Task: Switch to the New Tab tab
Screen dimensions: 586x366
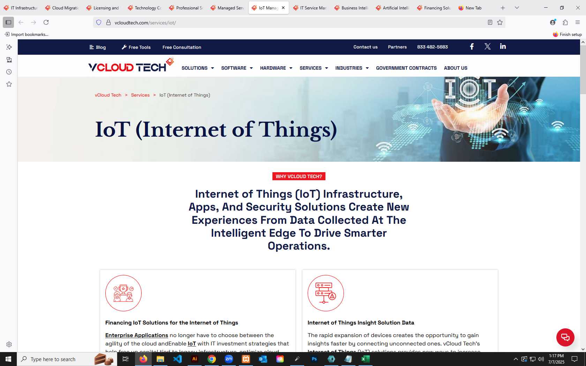Action: [475, 8]
